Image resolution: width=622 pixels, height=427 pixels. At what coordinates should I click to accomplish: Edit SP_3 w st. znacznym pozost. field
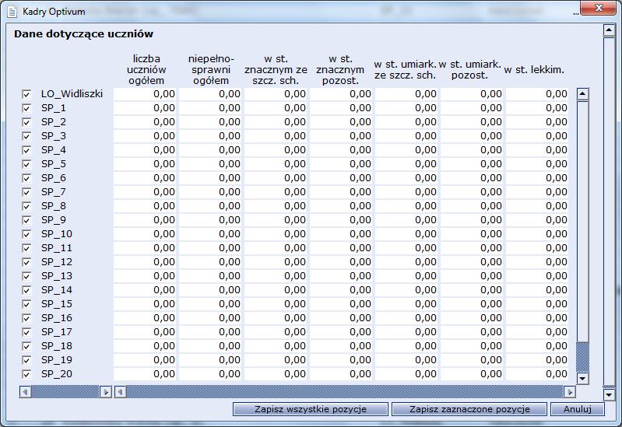click(341, 136)
